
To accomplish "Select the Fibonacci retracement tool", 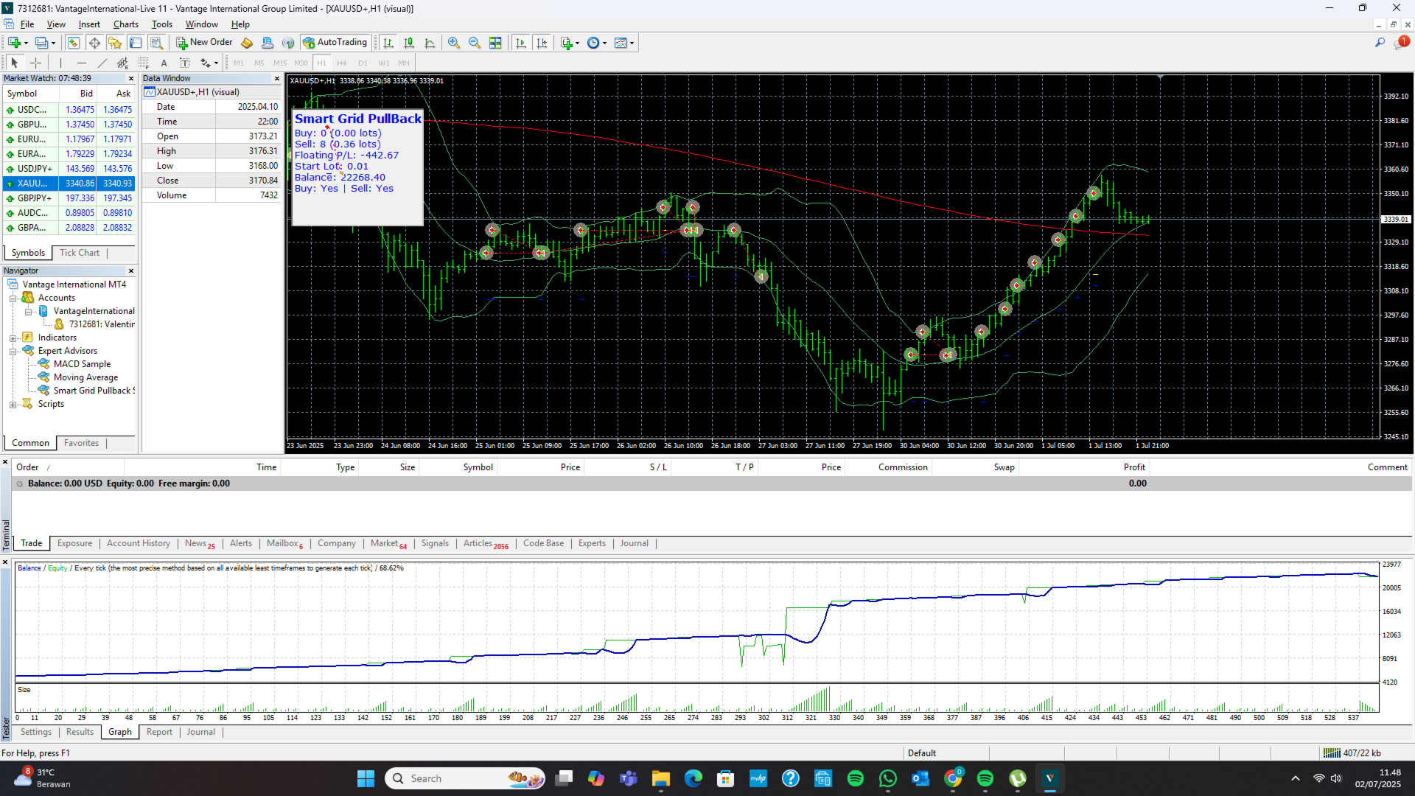I will click(x=144, y=63).
